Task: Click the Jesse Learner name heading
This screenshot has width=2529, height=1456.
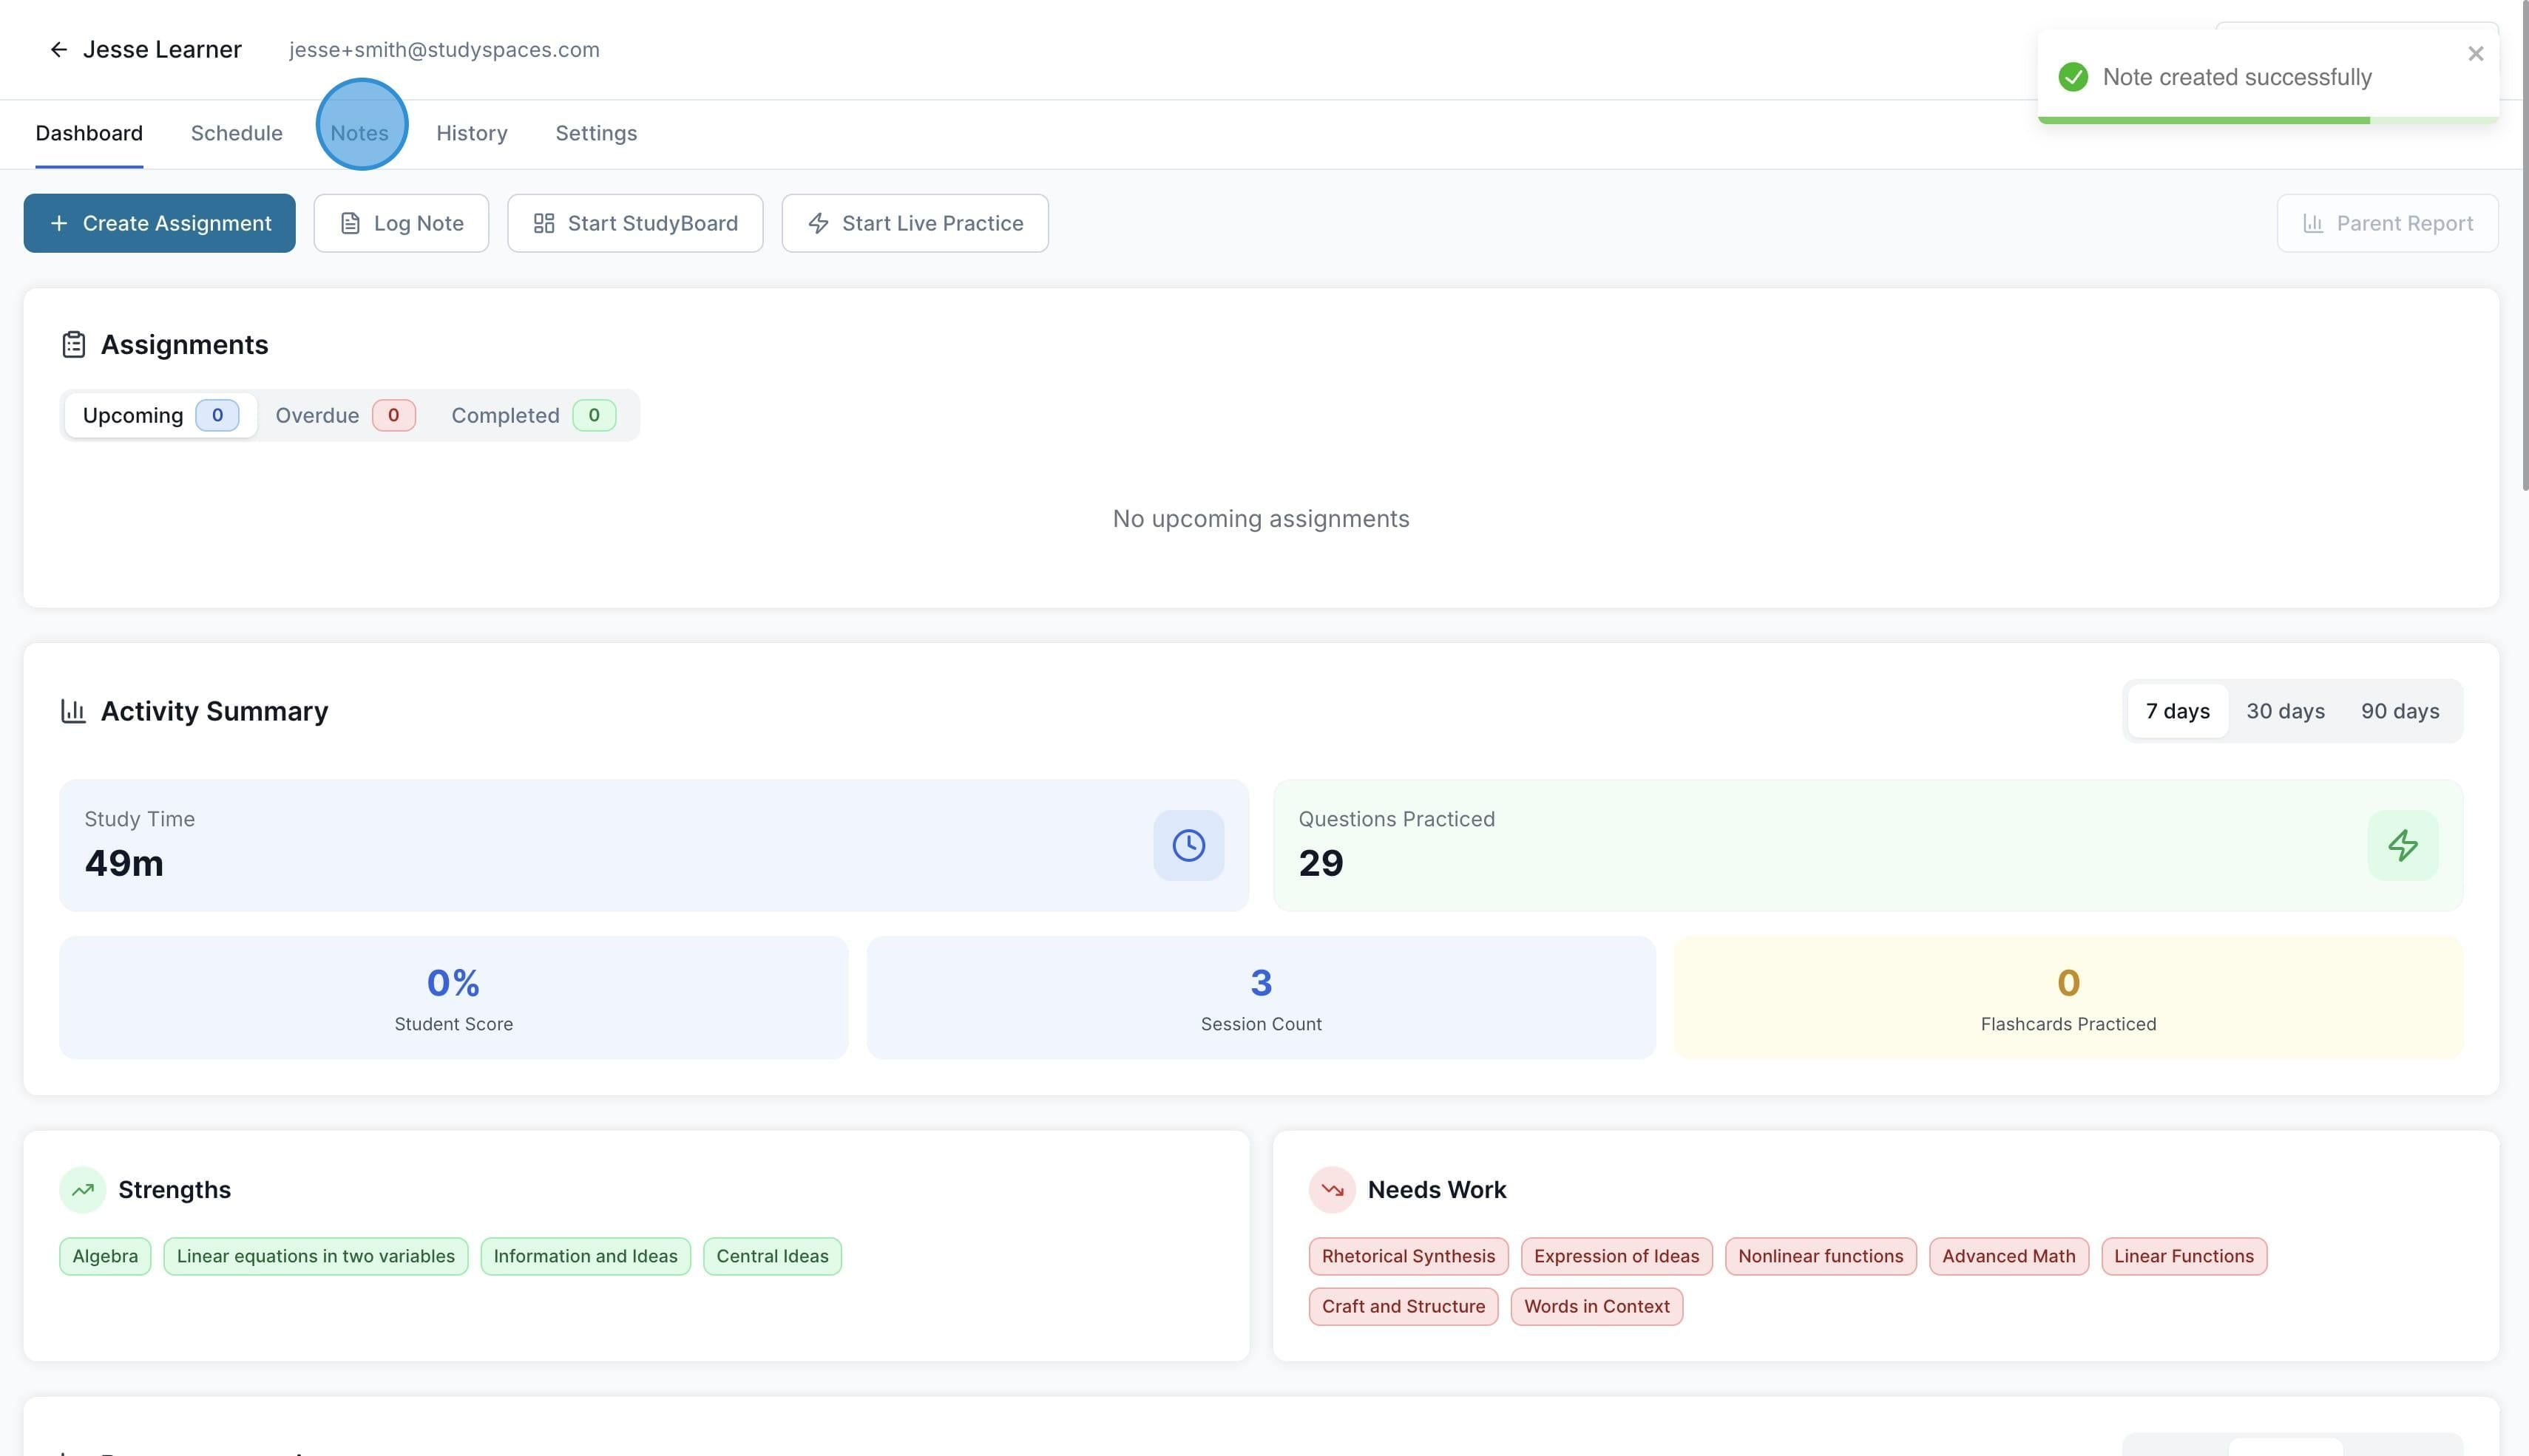Action: click(162, 50)
